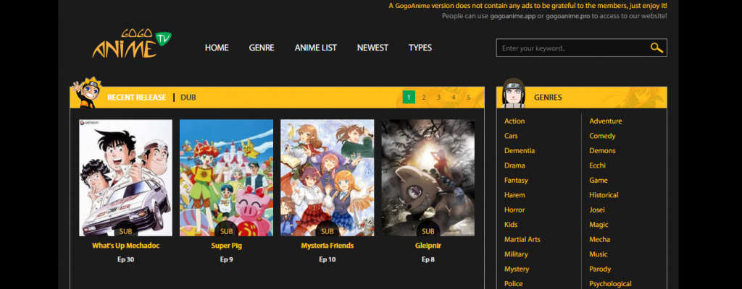Click the search magnifier icon

click(x=656, y=48)
